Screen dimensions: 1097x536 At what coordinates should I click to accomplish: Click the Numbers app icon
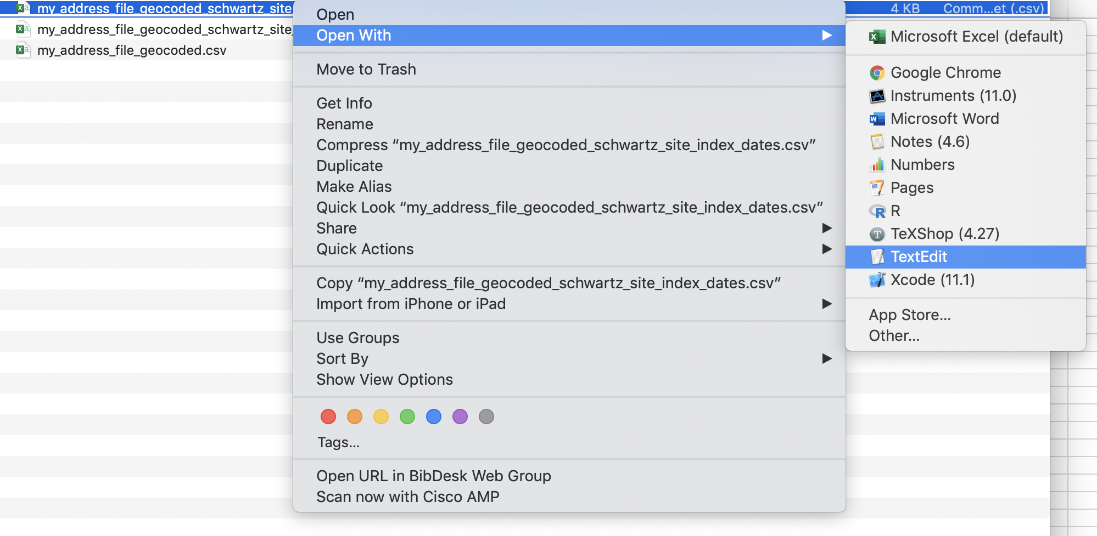pyautogui.click(x=877, y=165)
